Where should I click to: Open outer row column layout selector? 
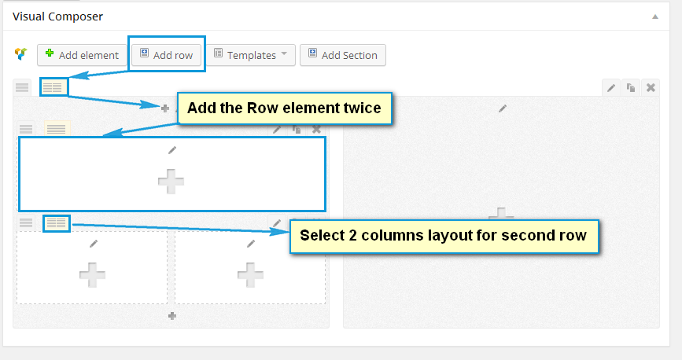tap(53, 87)
